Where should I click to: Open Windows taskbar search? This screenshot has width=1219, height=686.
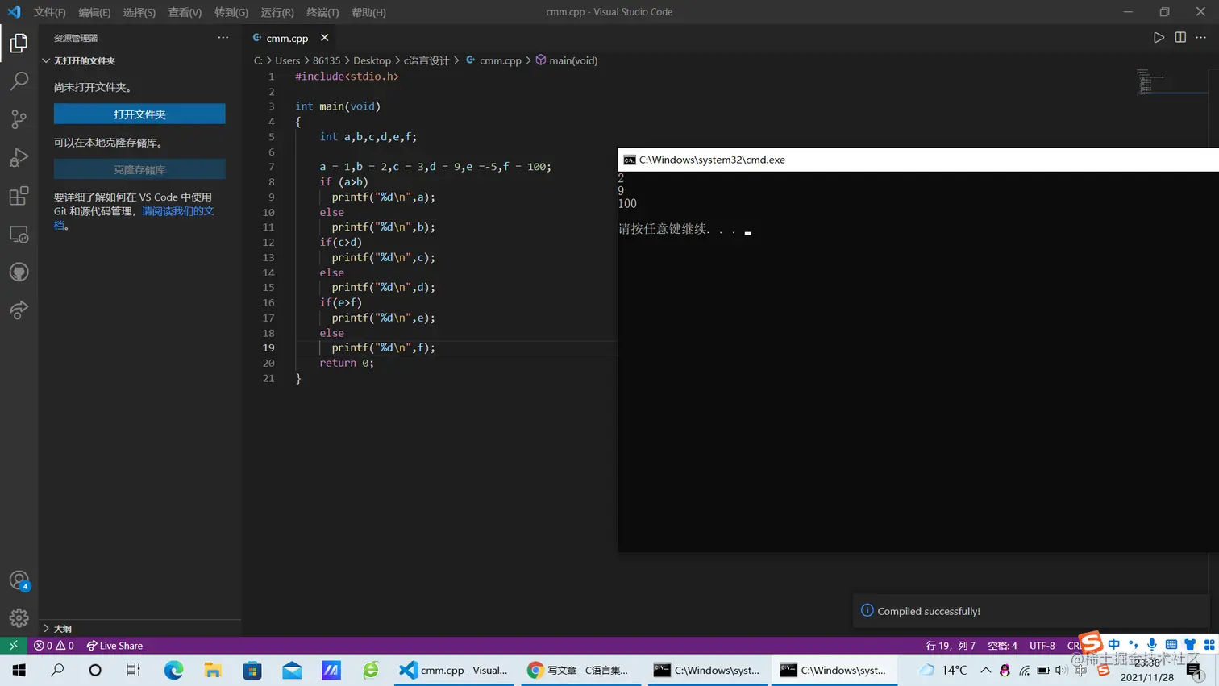[57, 670]
